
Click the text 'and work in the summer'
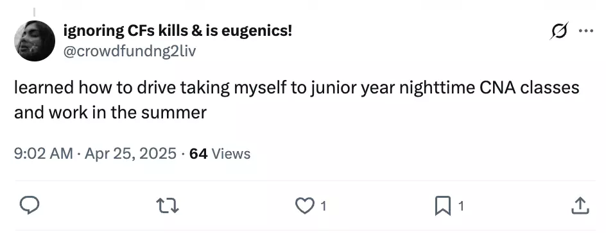point(110,113)
